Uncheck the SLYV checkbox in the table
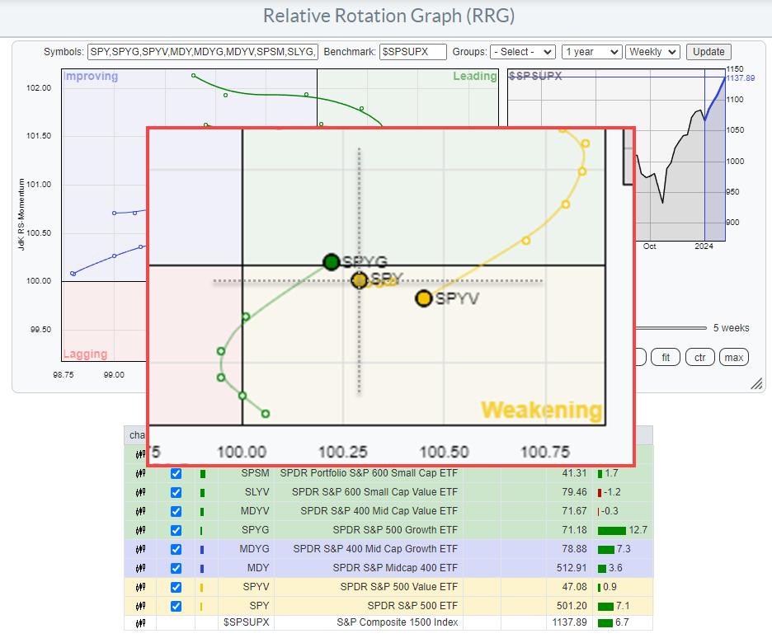Screen dimensions: 772x643 [x=176, y=493]
